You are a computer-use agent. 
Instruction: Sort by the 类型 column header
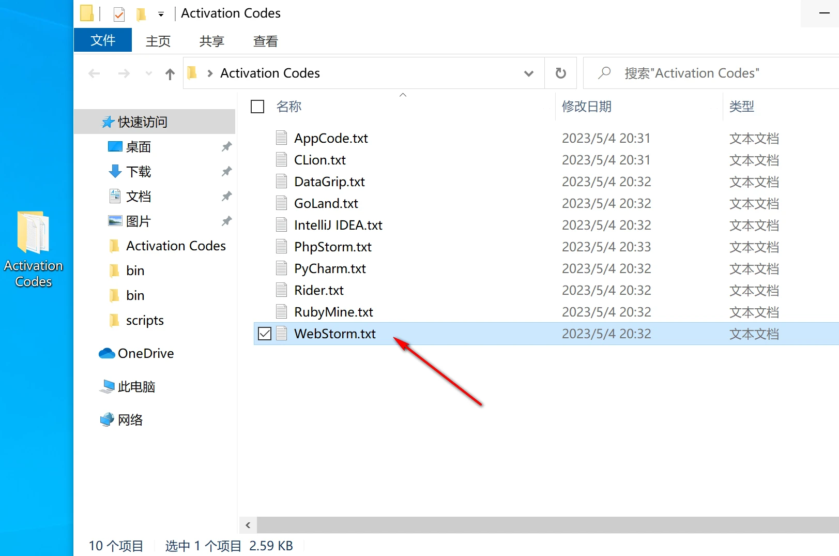click(x=741, y=107)
